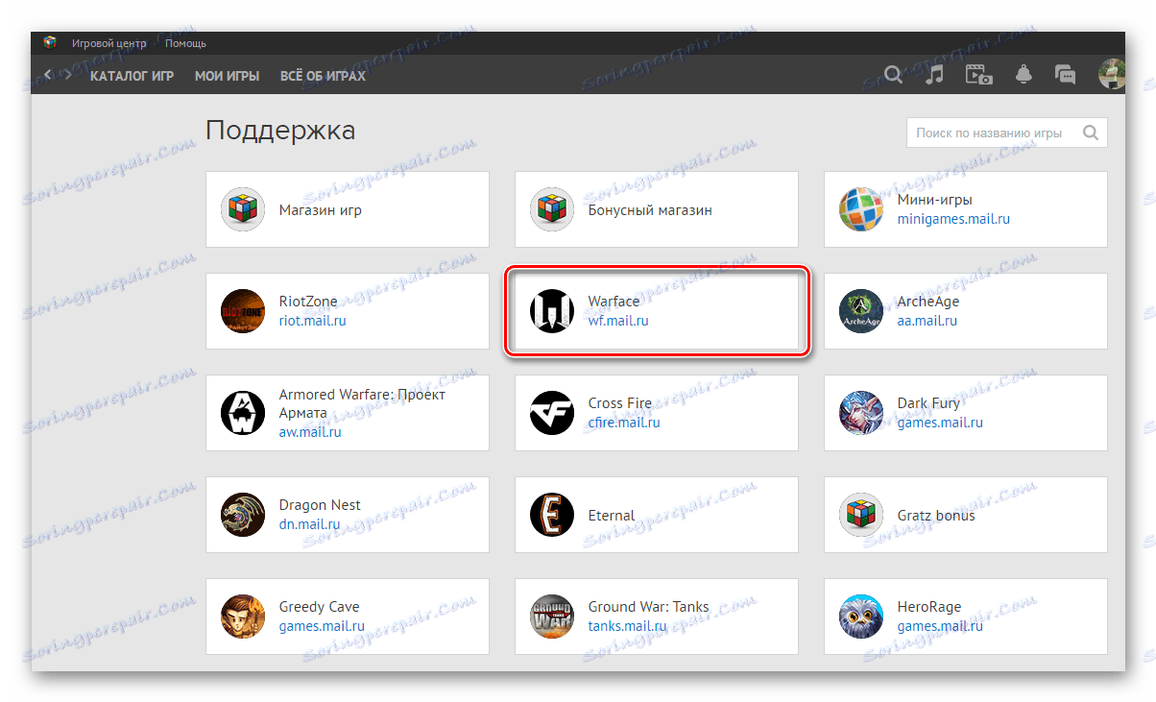The image size is (1156, 702).
Task: Click the Greedy Cave game icon
Action: 243,617
